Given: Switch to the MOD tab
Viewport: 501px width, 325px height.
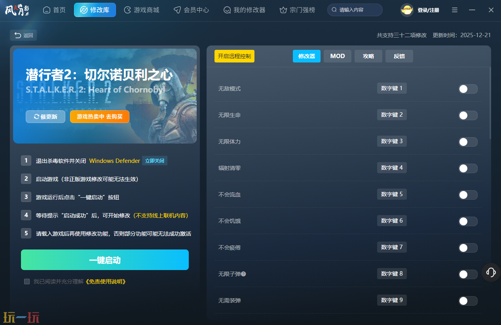Looking at the screenshot, I should click(x=338, y=56).
